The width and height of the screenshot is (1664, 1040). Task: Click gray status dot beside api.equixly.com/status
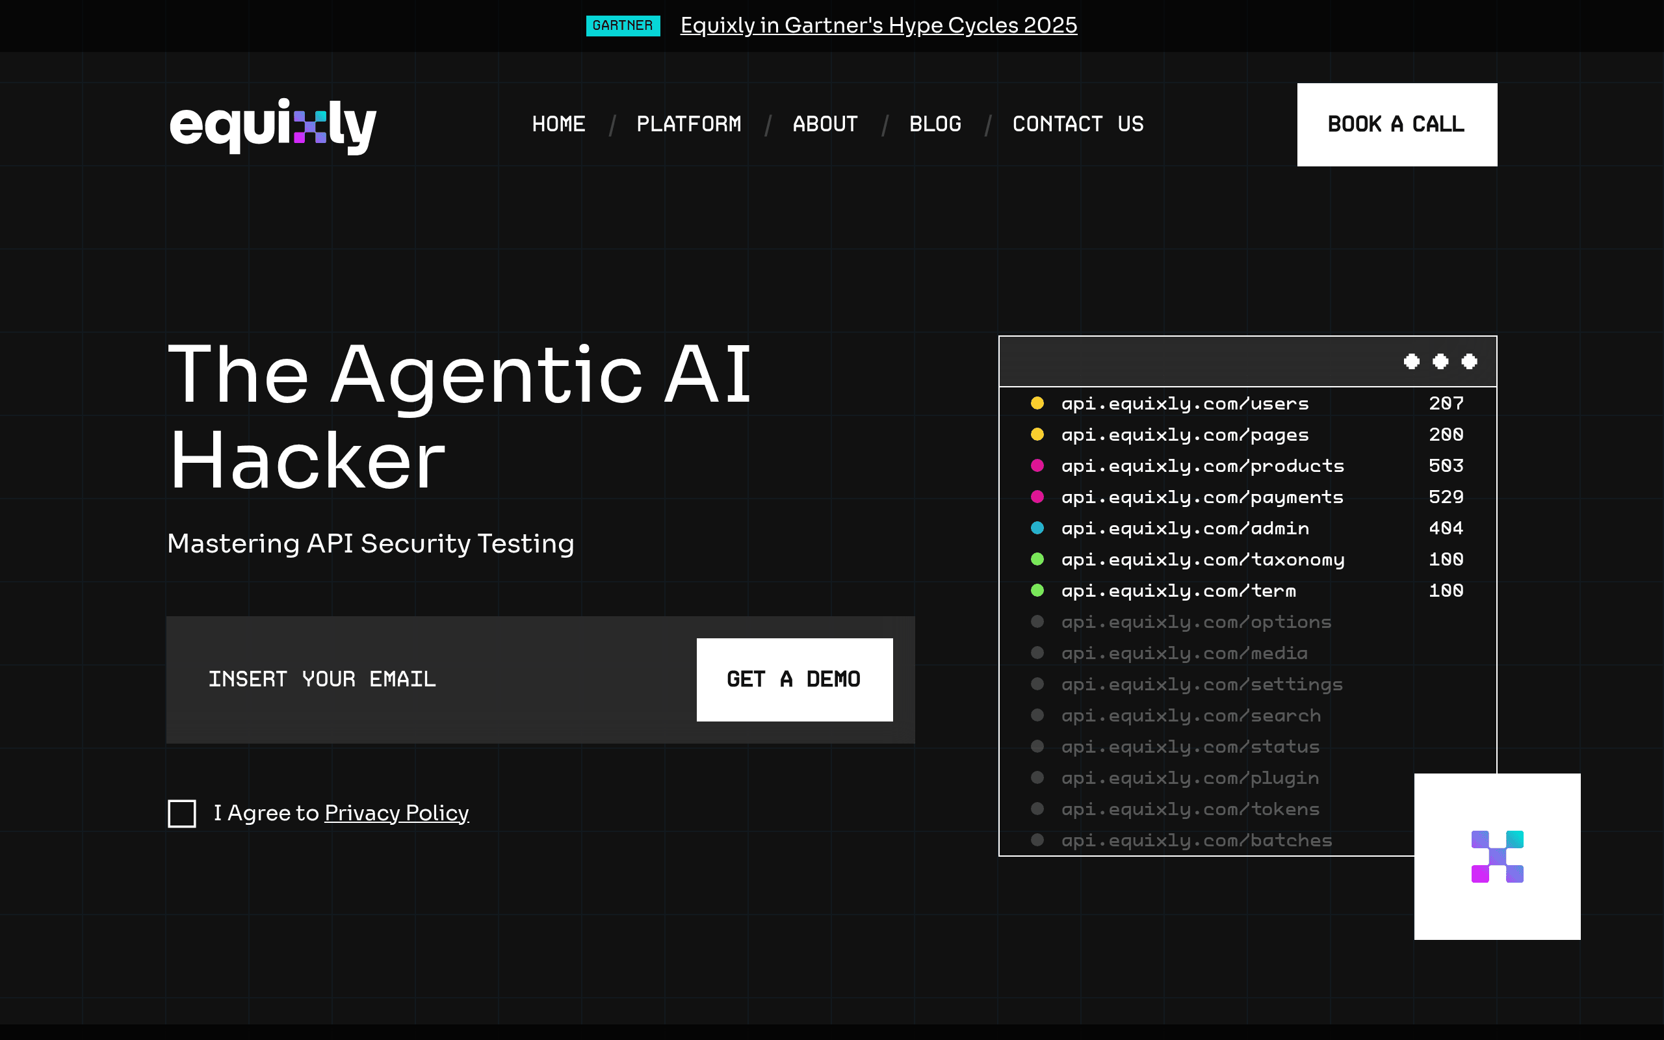pos(1037,746)
